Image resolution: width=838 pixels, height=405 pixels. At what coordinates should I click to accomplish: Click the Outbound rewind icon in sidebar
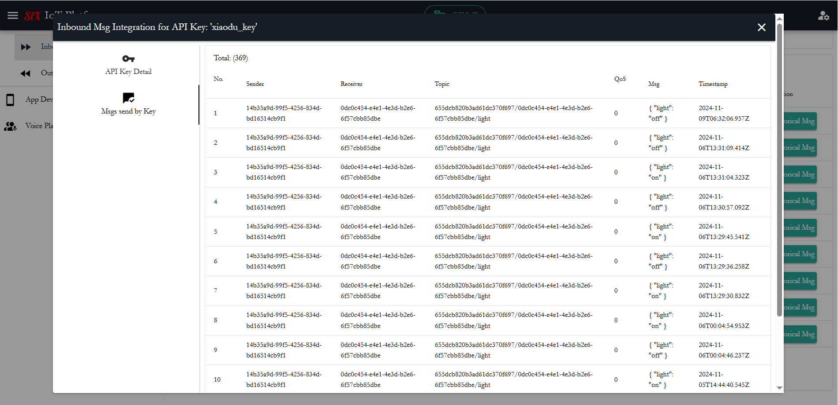pyautogui.click(x=26, y=73)
